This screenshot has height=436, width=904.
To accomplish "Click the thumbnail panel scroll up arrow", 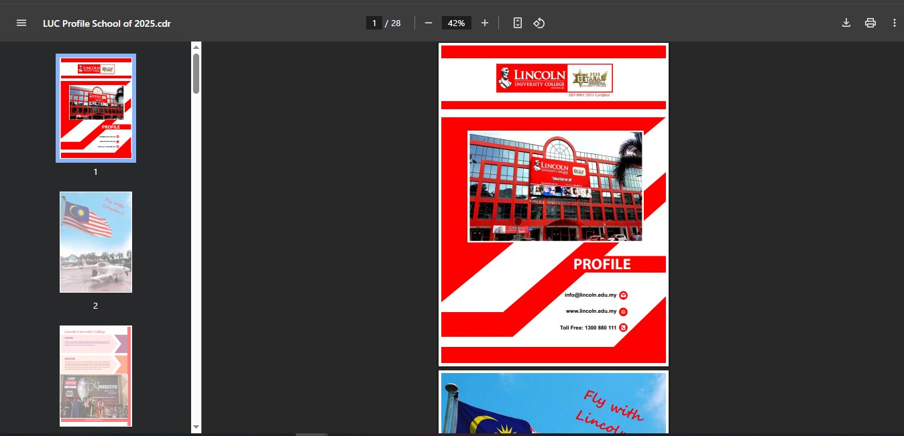I will point(196,47).
